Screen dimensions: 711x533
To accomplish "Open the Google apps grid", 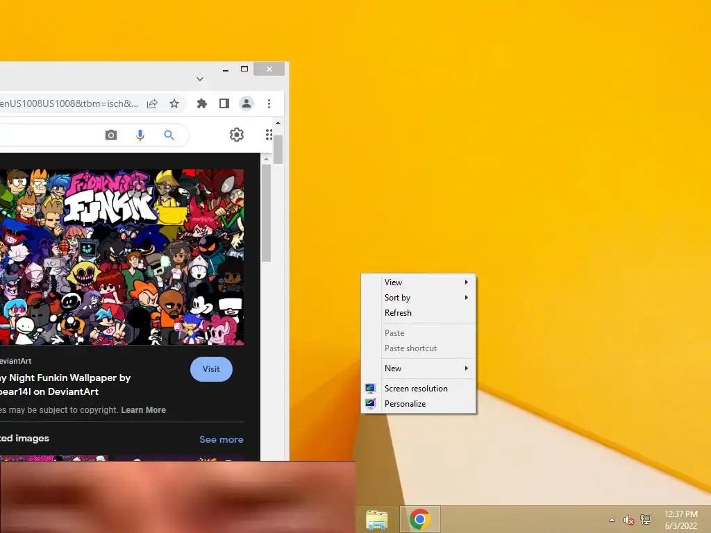I will point(269,135).
